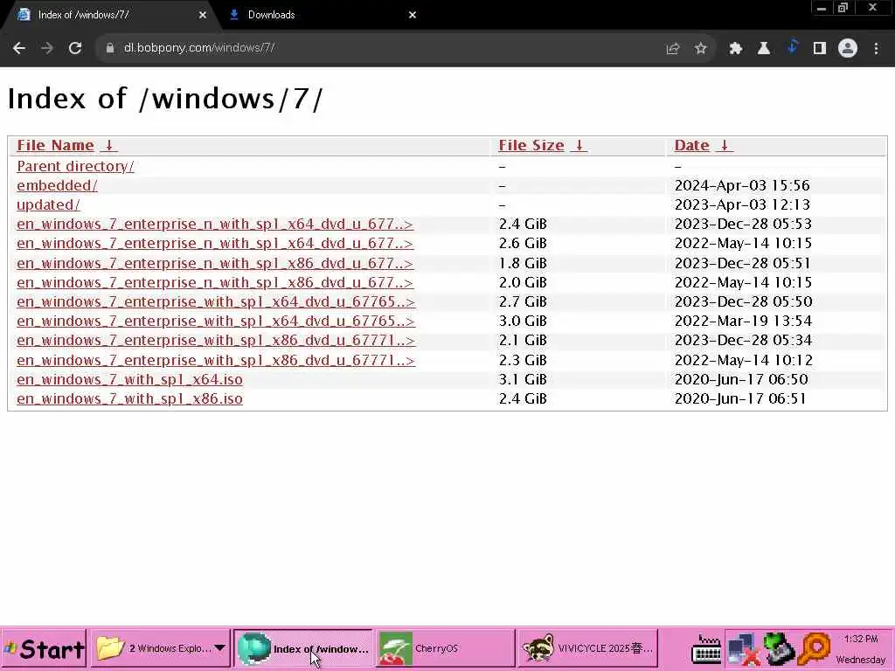Download enterprise_n x86 ISO sized 2.0 GiB
Viewport: 895px width, 671px height.
pos(215,283)
